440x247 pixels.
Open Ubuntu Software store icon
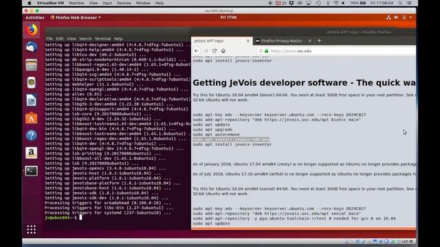point(32,118)
